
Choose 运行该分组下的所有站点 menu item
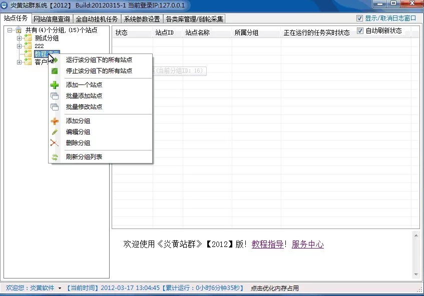[x=100, y=60]
